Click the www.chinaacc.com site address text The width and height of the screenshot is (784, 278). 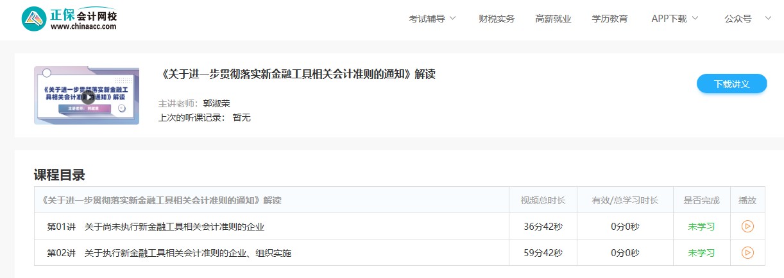pos(83,27)
